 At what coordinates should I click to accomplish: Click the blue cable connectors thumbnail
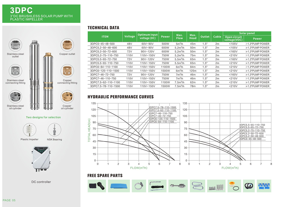point(264,186)
